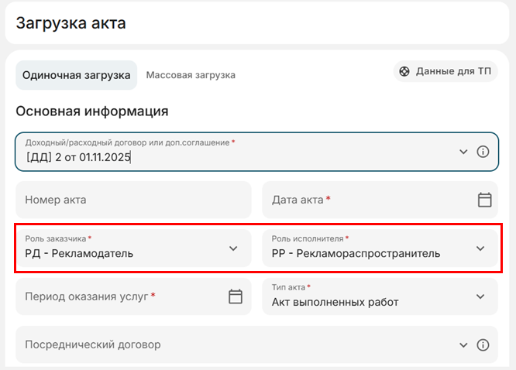Click the Данные для ТП button label
Screen dimensions: 516x370
coord(453,72)
